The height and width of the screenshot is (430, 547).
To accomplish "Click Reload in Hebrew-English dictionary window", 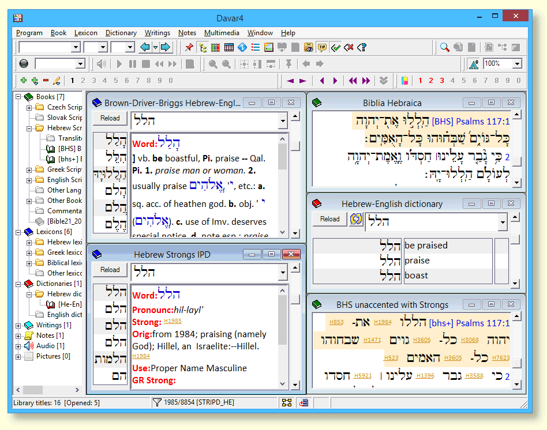I will (330, 219).
